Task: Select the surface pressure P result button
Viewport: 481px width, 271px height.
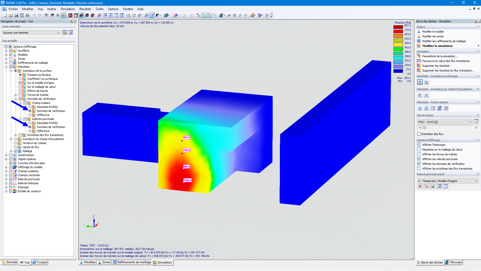Action: click(420, 82)
